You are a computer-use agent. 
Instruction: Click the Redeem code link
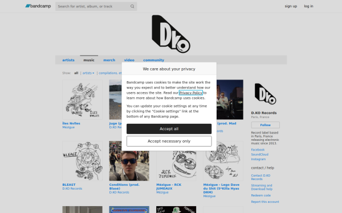pos(261,195)
